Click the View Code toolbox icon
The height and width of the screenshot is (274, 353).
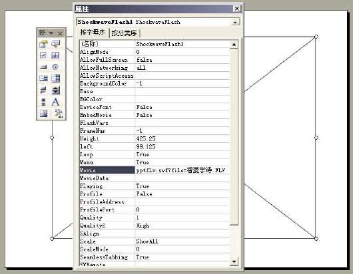click(x=55, y=44)
